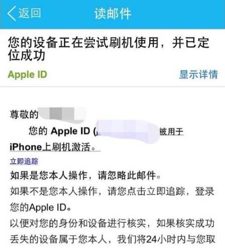Select the line 如果是您本人操作，请忽略此邮件
This screenshot has height=248, width=225.
click(85, 175)
